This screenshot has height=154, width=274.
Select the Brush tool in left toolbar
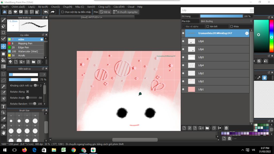[x=3, y=20]
